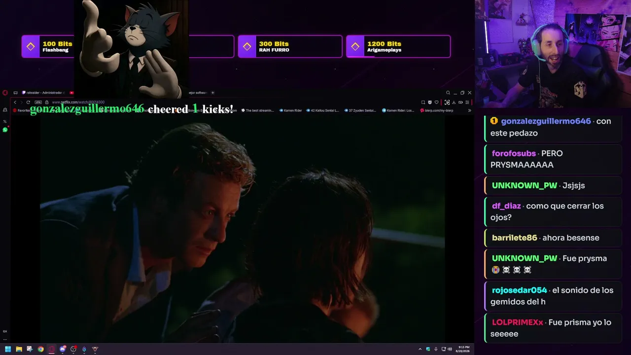Open the ad blocker shield icon
Screen dimensions: 631x355
tap(430, 102)
